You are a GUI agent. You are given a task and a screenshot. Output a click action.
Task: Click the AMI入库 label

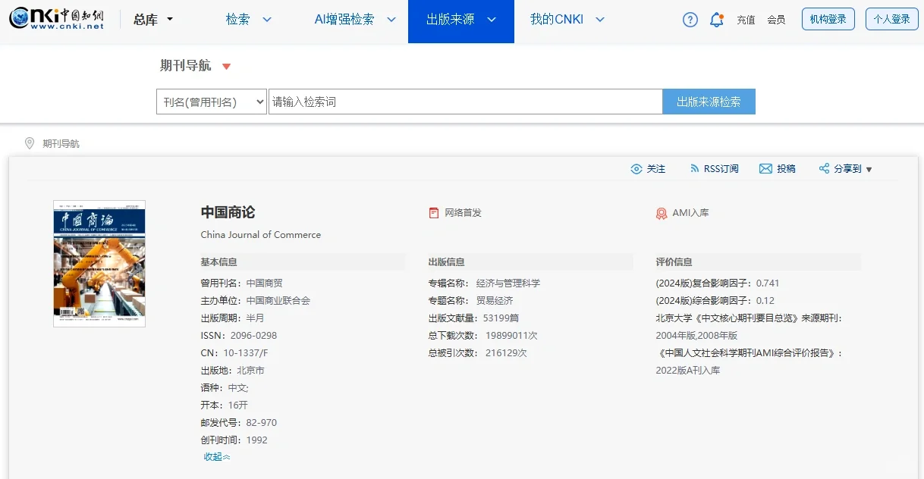point(690,213)
